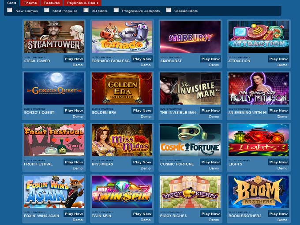Viewport: 300px width, 225px height.
Task: Open the Twin Spin game thumbnail
Action: (x=122, y=192)
